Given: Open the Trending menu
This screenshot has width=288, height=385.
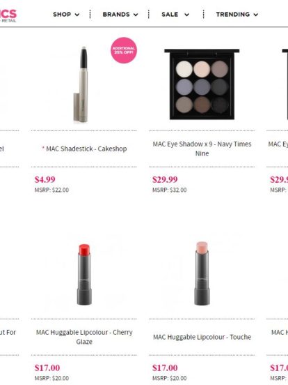Looking at the screenshot, I should pos(232,15).
